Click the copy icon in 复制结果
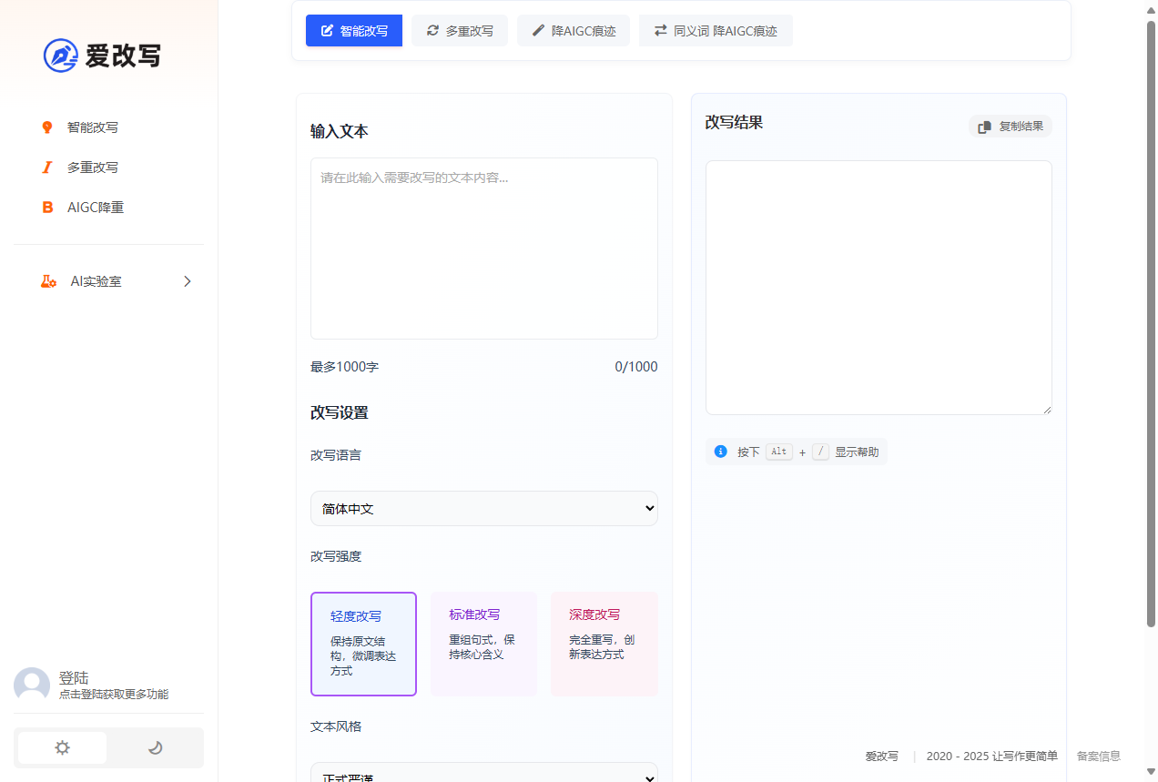The image size is (1158, 782). 984,127
